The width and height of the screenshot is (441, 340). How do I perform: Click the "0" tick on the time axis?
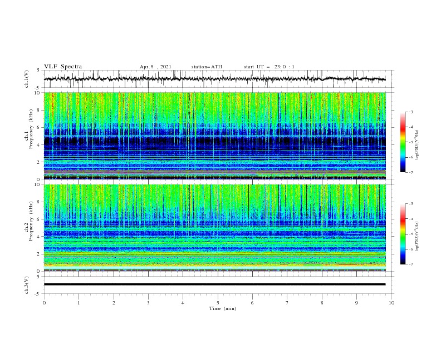tap(44, 303)
